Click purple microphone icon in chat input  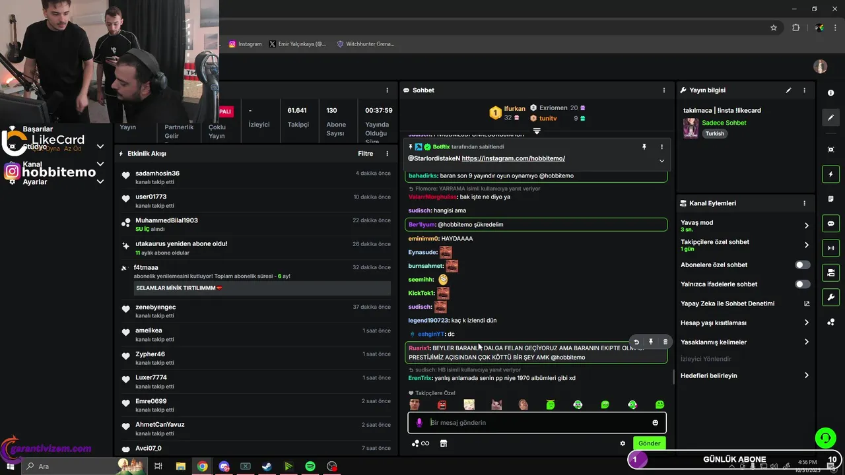coord(419,422)
